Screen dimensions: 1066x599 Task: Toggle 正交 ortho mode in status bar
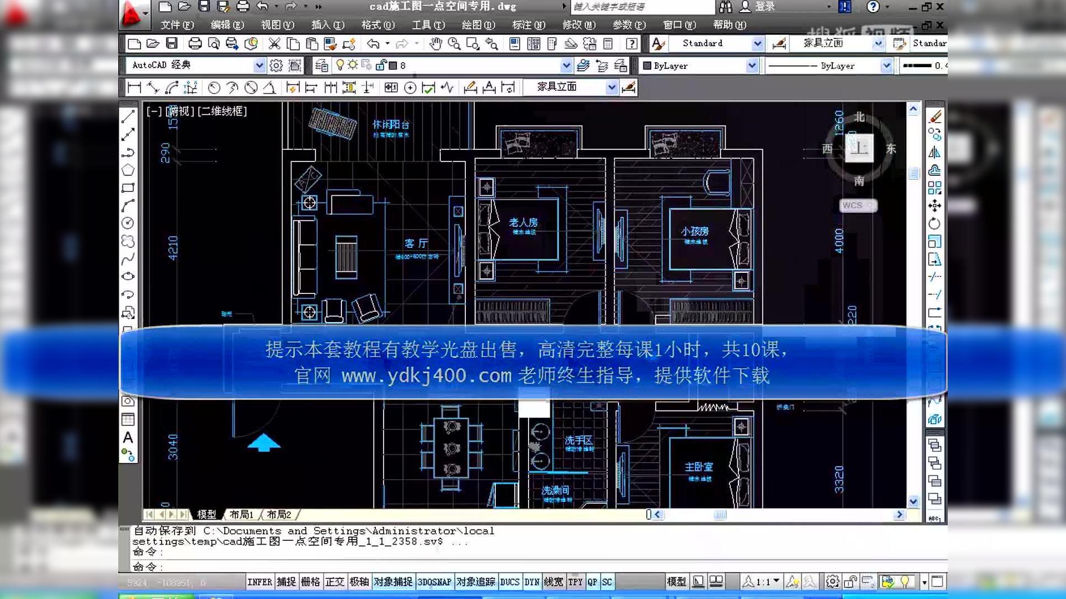(x=335, y=582)
